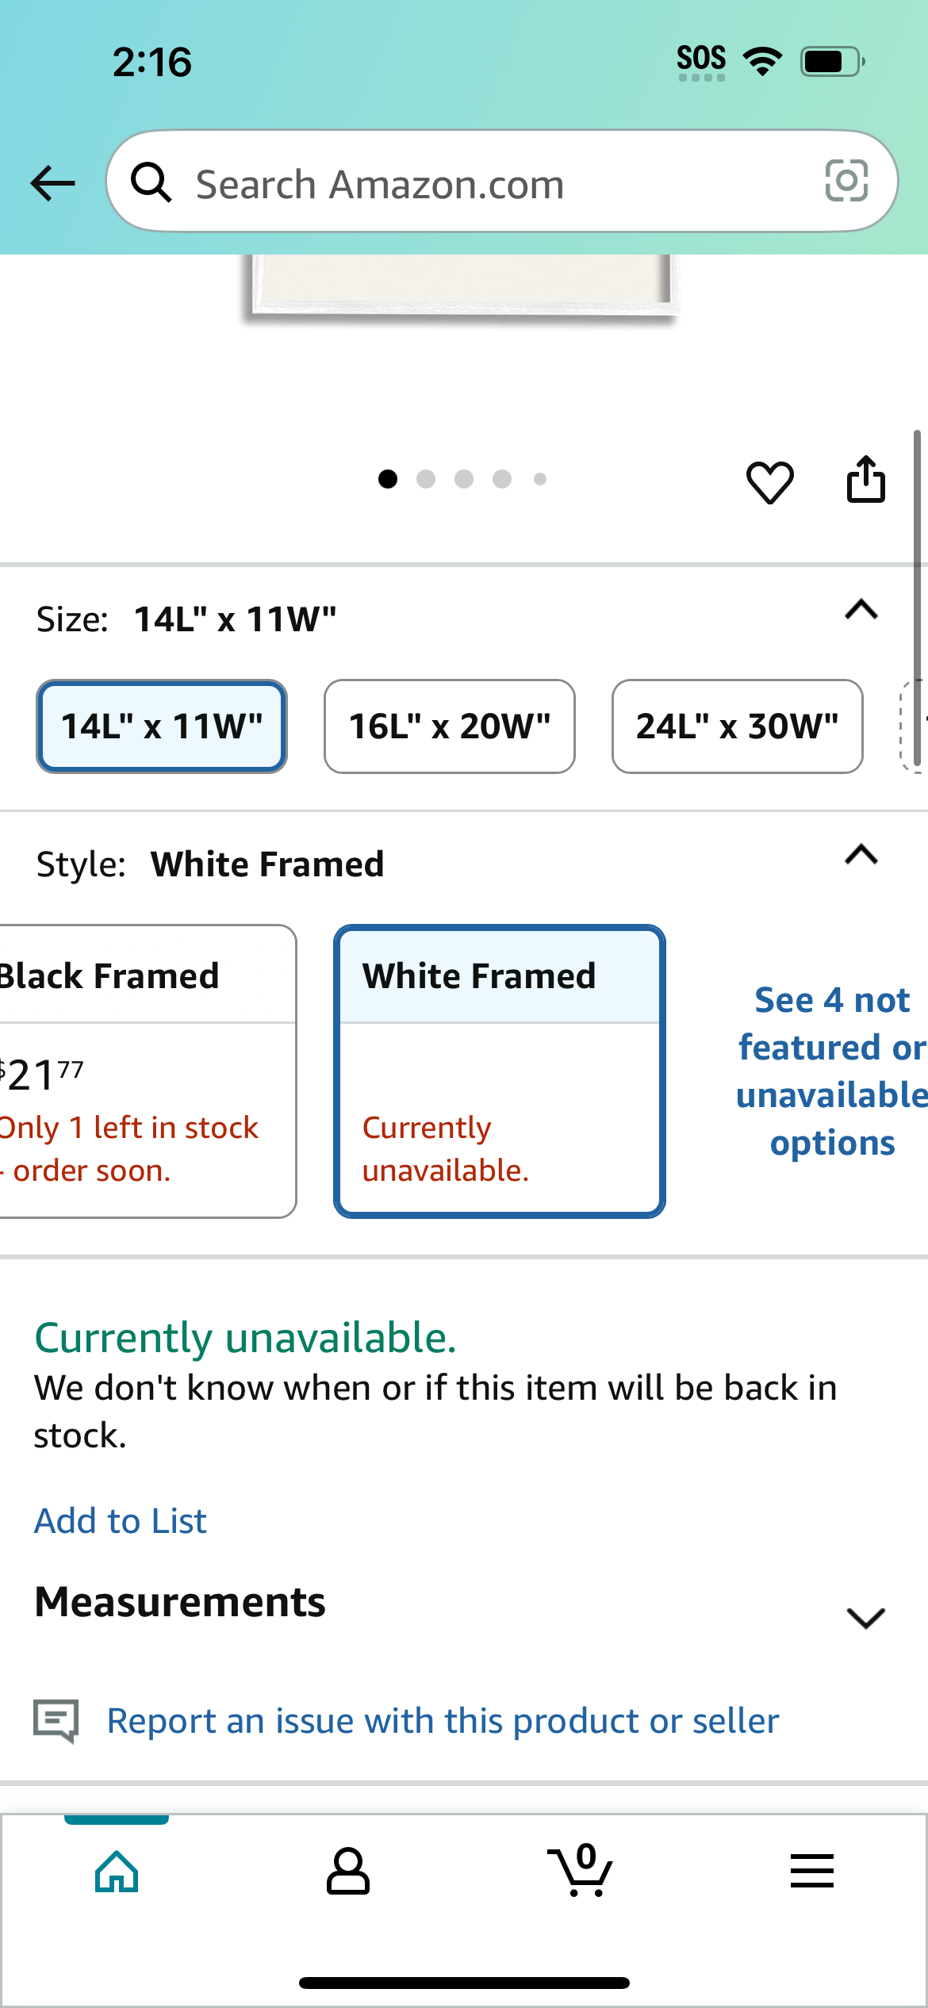Select the 14L" x 11W" size option
Viewport: 928px width, 2008px height.
click(x=162, y=726)
